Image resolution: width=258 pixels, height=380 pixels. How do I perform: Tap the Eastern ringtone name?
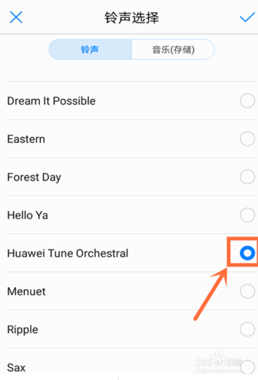[x=26, y=139]
